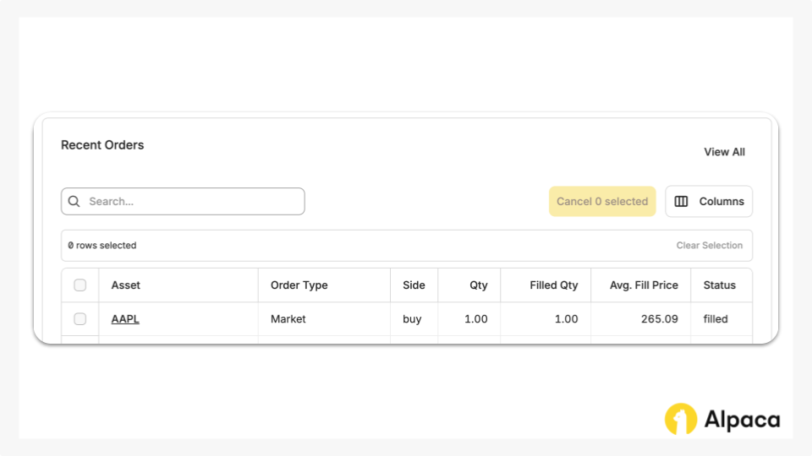This screenshot has width=812, height=456.
Task: Sort by the Order Type column header
Action: (x=299, y=285)
